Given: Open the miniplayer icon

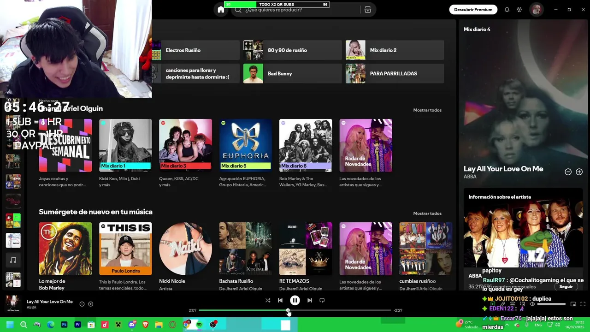Looking at the screenshot, I should coord(573,304).
